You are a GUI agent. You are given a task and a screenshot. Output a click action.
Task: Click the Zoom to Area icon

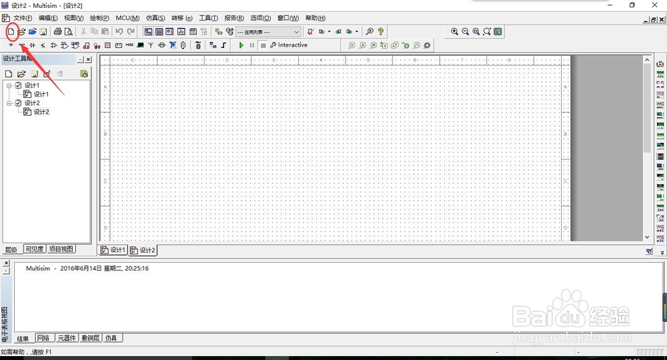click(476, 31)
